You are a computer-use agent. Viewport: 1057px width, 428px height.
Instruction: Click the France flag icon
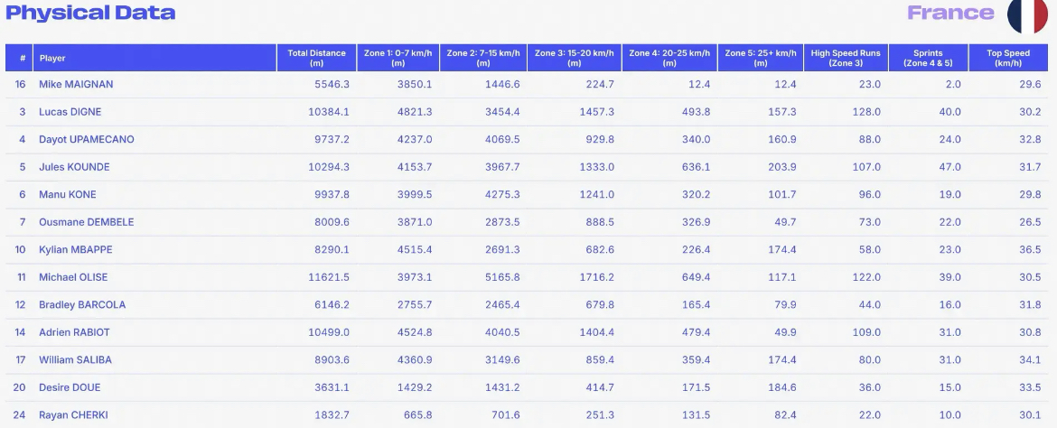(x=1027, y=14)
